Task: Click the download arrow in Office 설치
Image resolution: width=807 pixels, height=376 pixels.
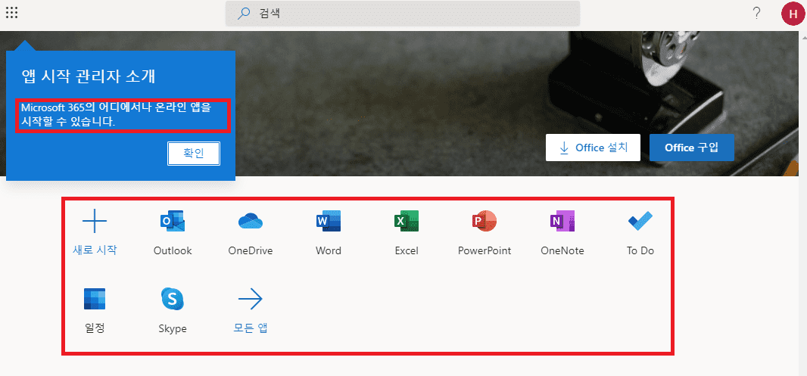Action: 564,148
